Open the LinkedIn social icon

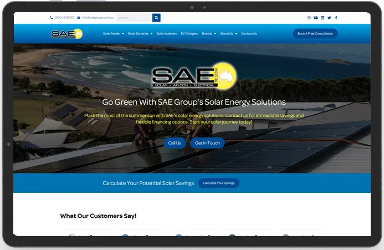(x=322, y=18)
